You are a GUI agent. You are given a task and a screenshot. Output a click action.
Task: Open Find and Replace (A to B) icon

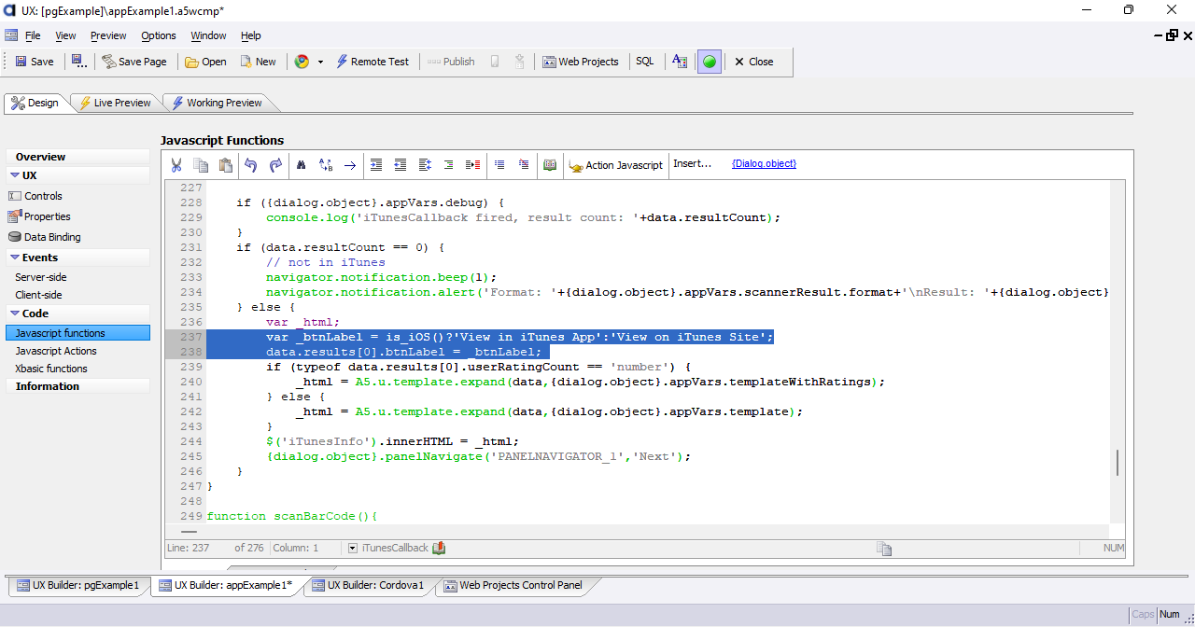[326, 165]
